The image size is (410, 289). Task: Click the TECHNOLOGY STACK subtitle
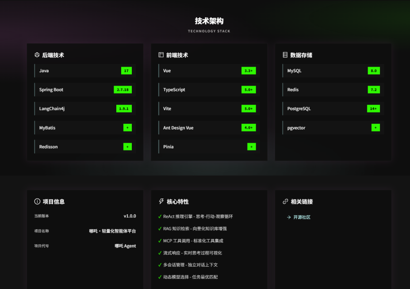point(209,31)
